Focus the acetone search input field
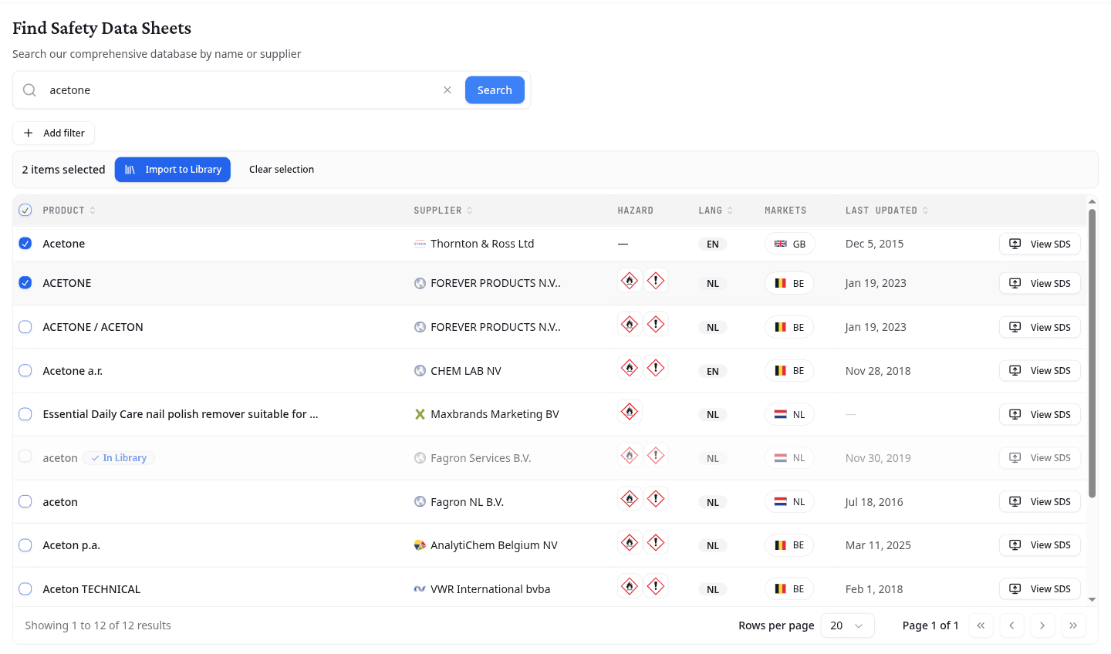The image size is (1111, 654). coord(241,90)
